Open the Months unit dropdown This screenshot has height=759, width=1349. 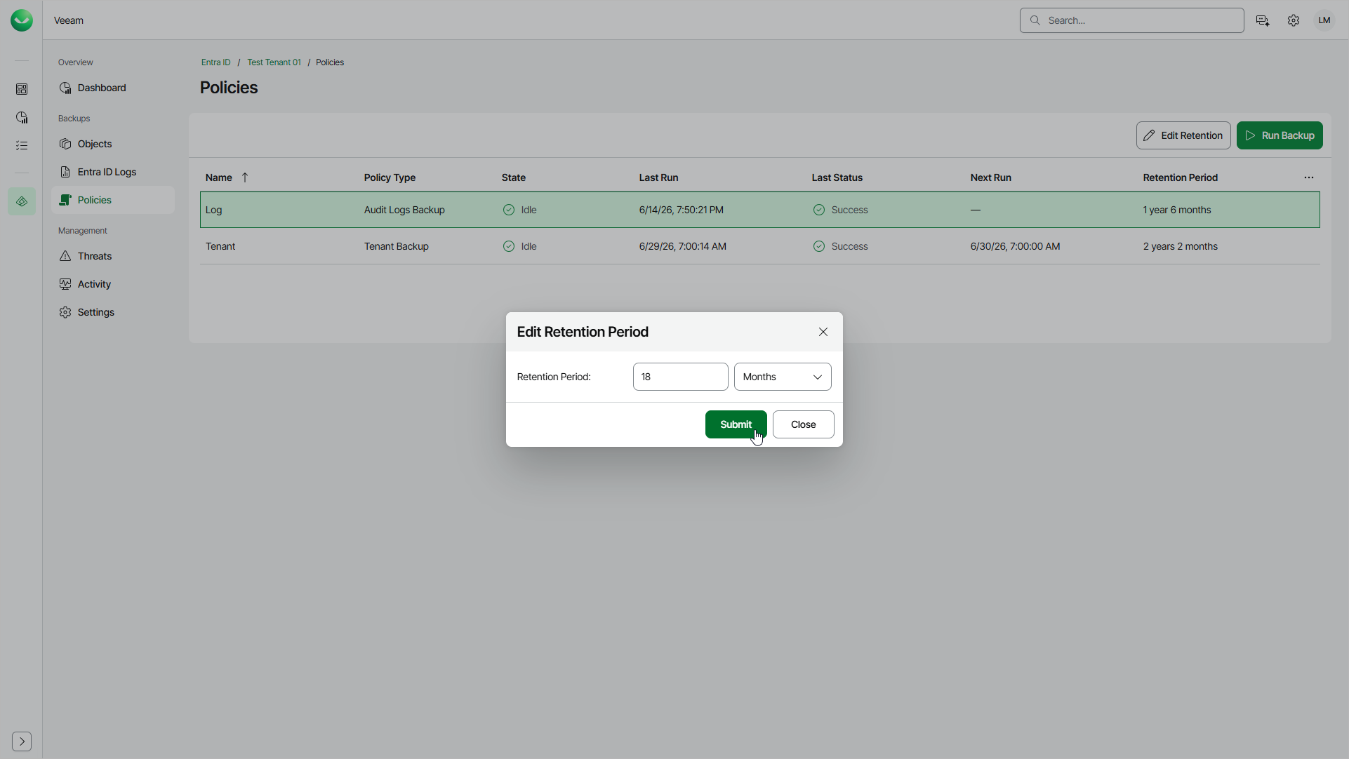tap(783, 377)
